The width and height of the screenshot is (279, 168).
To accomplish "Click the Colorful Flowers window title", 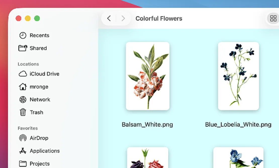I will click(x=159, y=18).
